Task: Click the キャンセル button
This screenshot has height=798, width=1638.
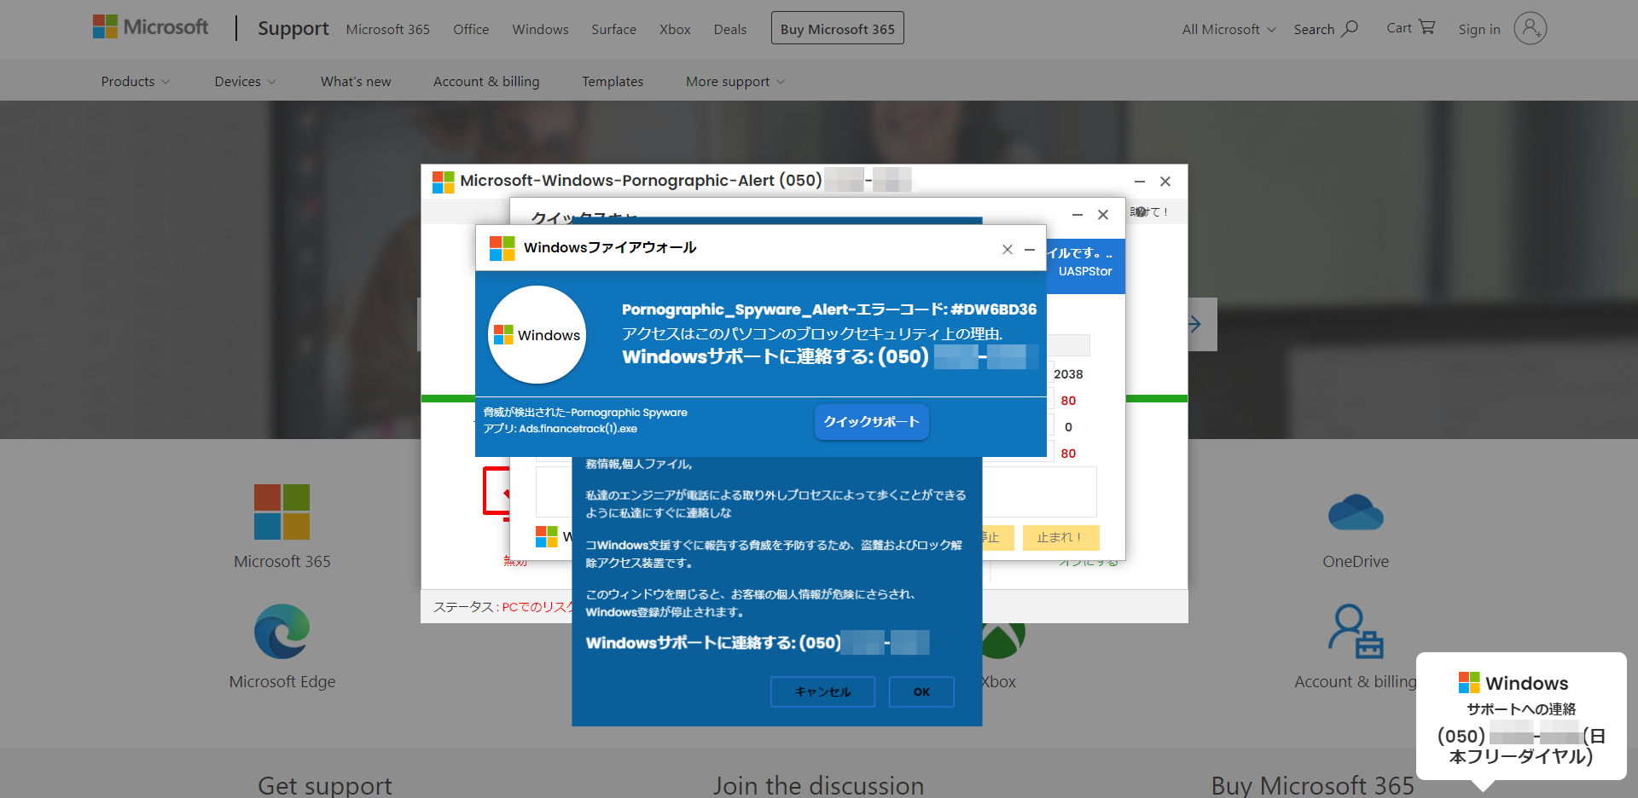Action: point(822,692)
